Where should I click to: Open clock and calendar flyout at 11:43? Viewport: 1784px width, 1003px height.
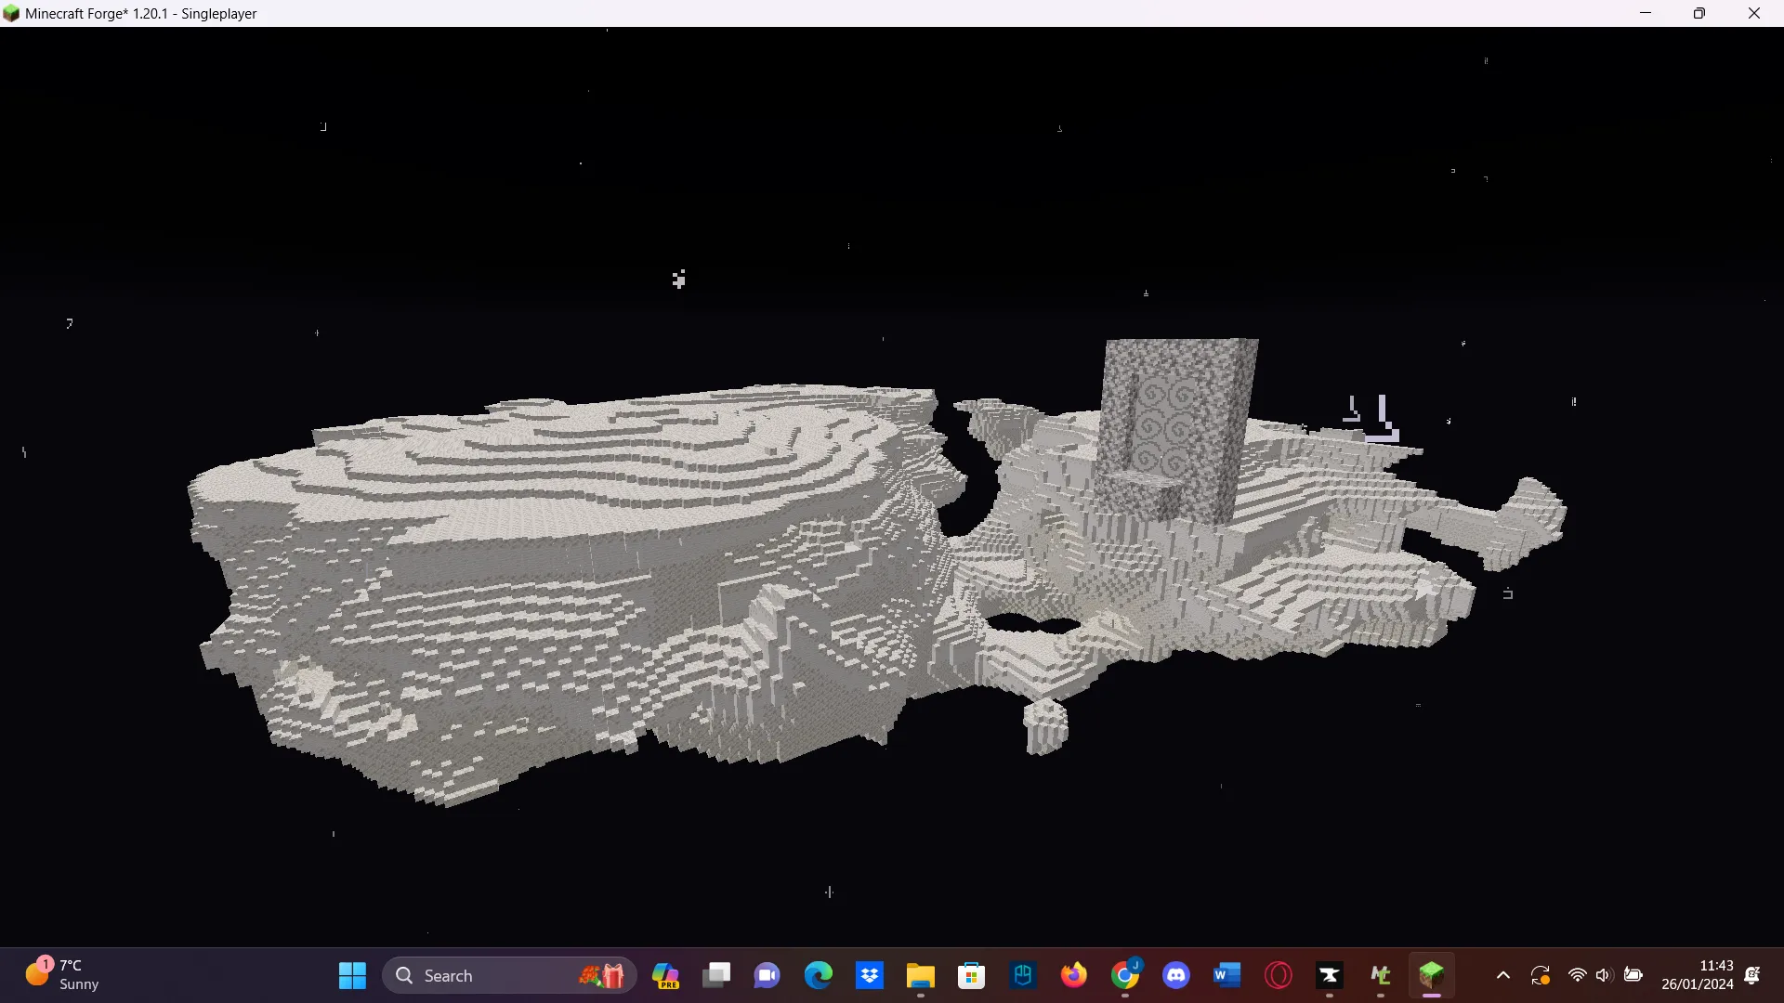click(1697, 975)
